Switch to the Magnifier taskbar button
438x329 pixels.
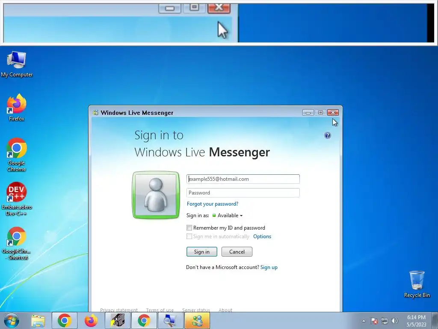coord(170,320)
